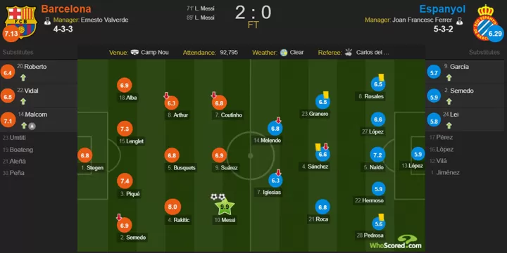Click the substitution arrow under García
The image size is (507, 253).
click(x=449, y=77)
